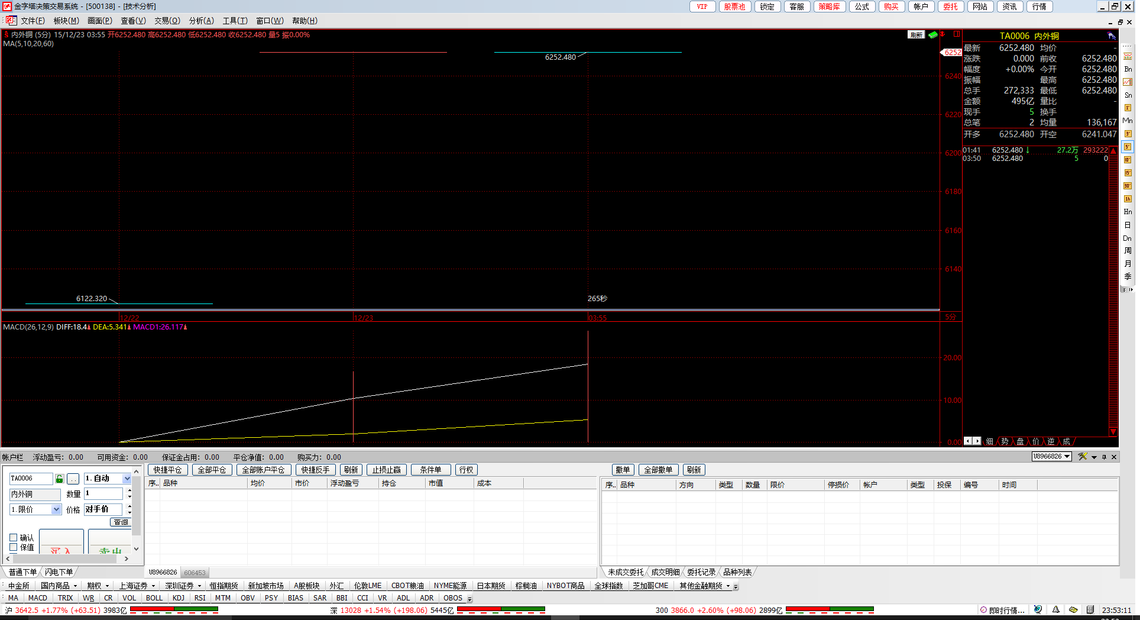Click the satellite network icon in status bar
Viewport: 1140px width, 620px height.
[1038, 610]
